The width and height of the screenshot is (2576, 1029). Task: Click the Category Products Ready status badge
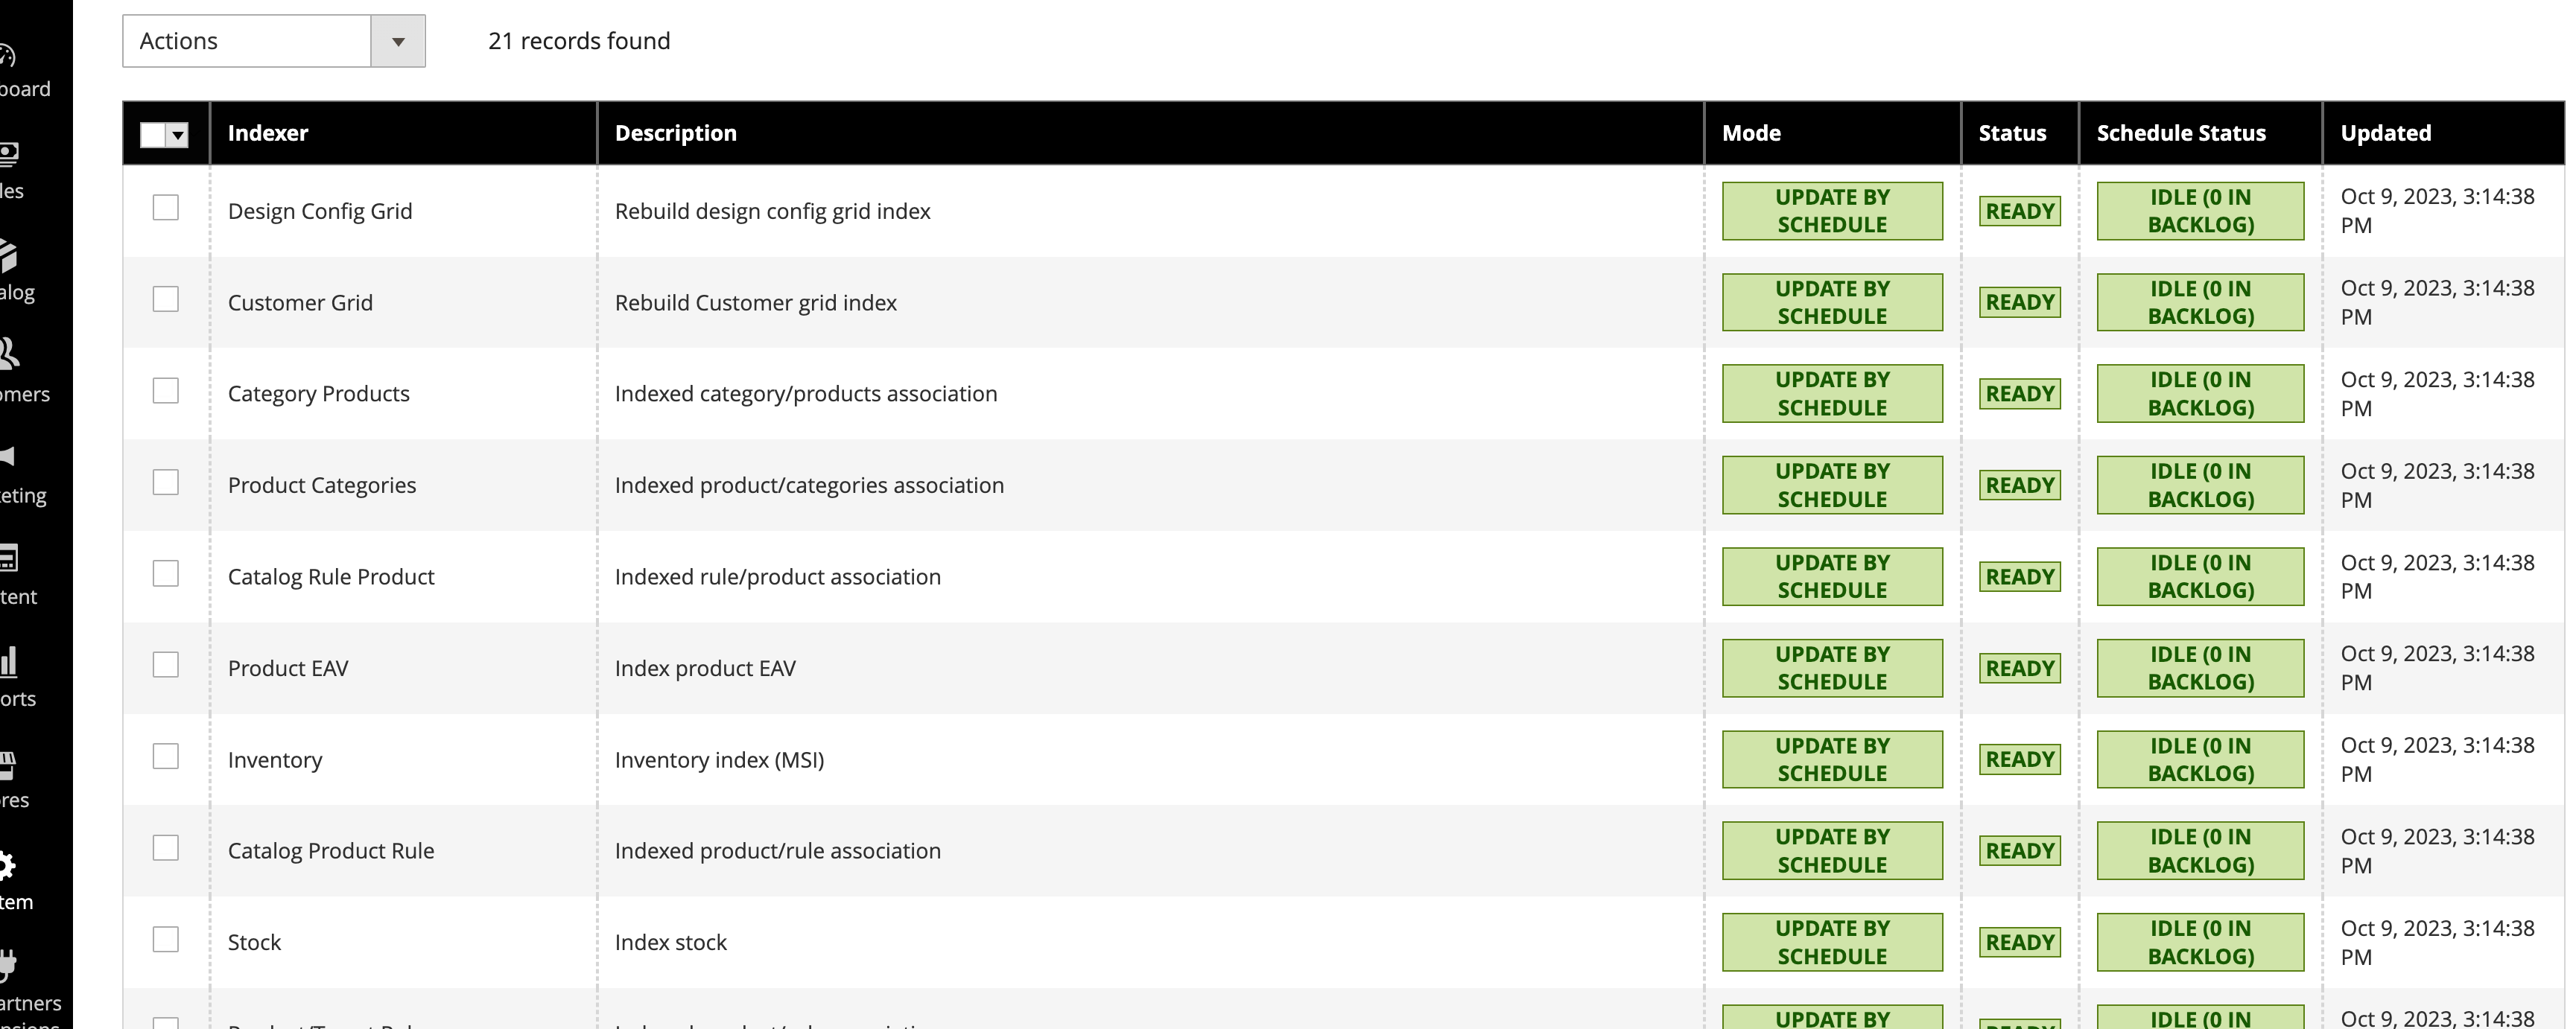[x=2019, y=394]
